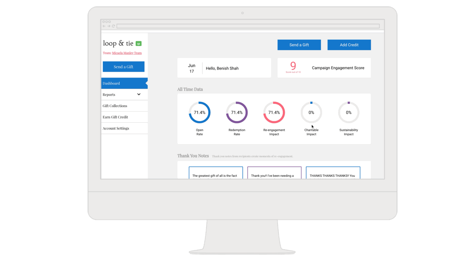This screenshot has height=261, width=464.
Task: Reload the page with refresh icon
Action: (113, 26)
